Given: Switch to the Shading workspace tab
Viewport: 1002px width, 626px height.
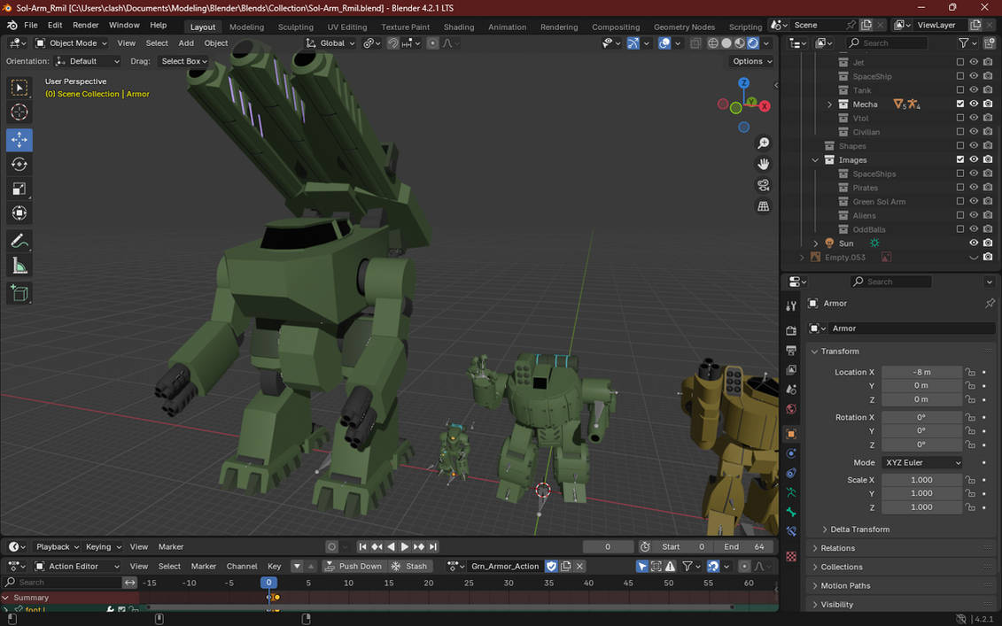Looking at the screenshot, I should point(459,27).
